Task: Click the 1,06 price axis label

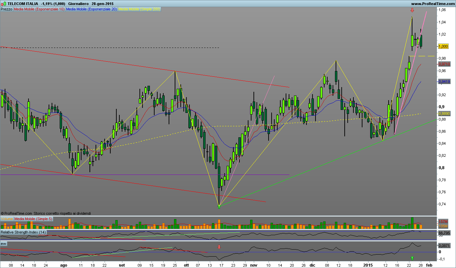Action: [443, 10]
